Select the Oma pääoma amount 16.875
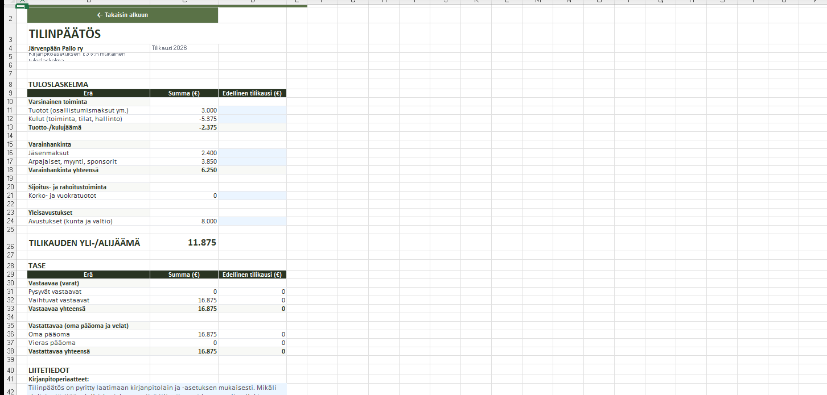Viewport: 827px width, 395px height. (183, 334)
